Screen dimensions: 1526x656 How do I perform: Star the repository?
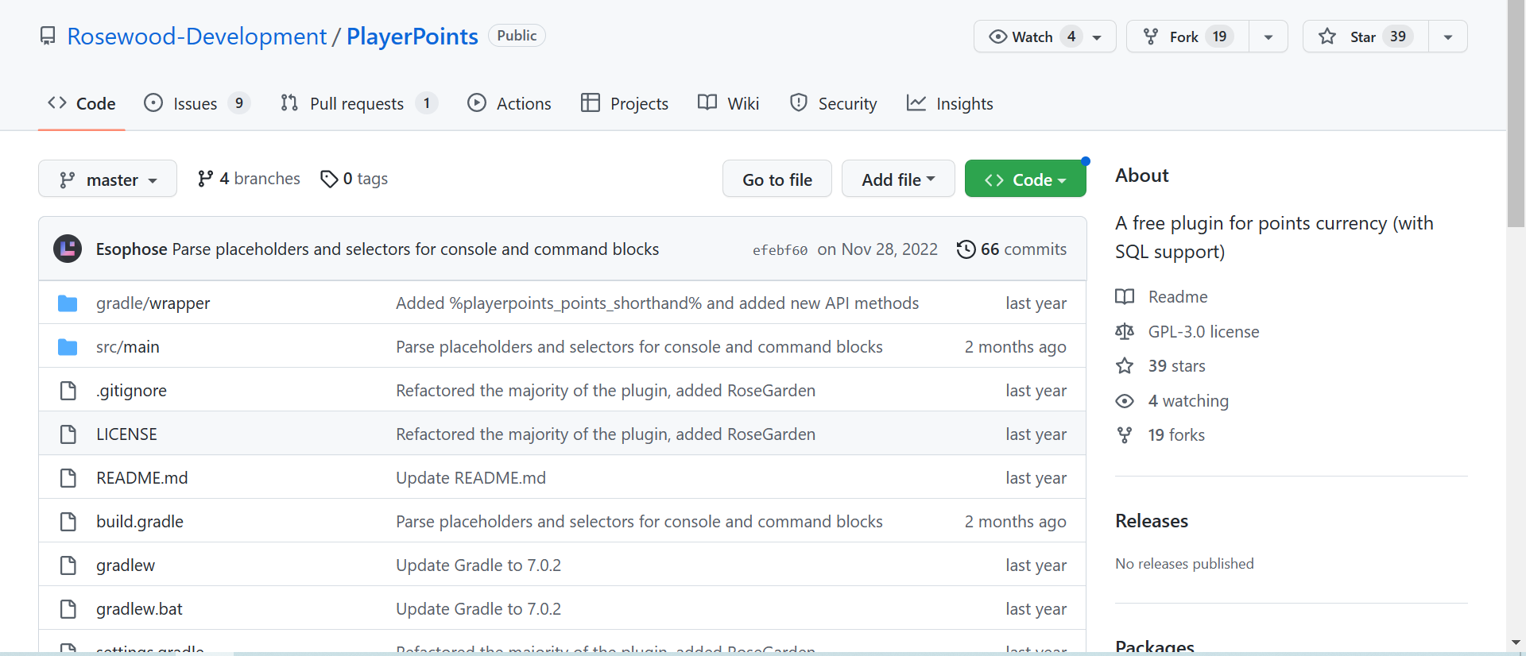(x=1365, y=37)
